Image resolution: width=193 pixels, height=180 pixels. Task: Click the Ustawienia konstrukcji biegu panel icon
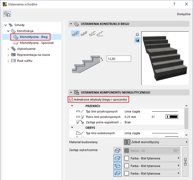pos(76,24)
